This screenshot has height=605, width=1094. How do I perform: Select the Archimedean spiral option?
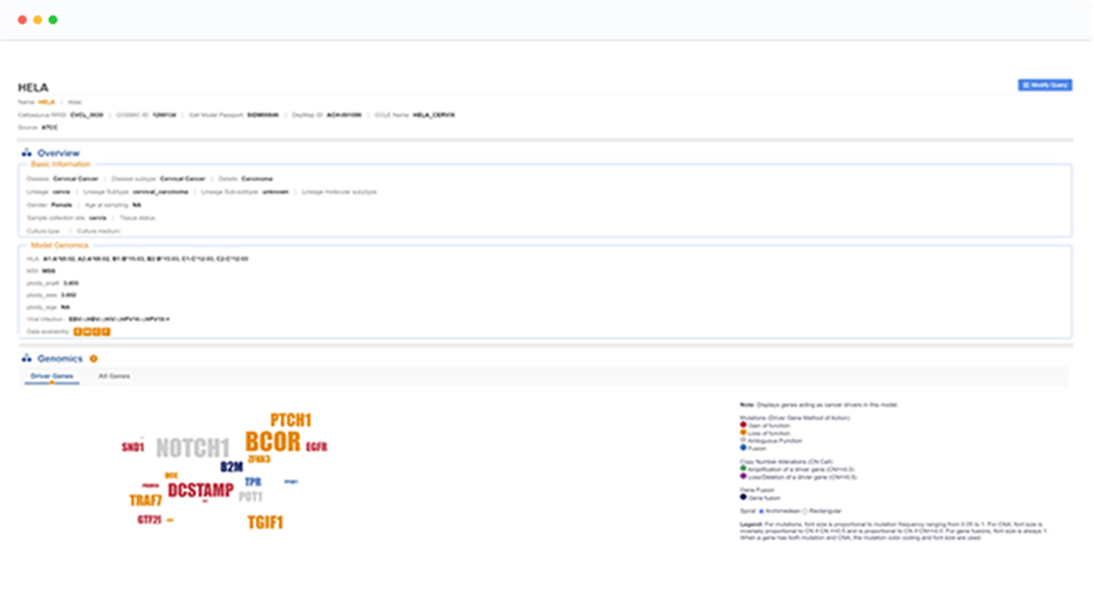click(x=761, y=511)
